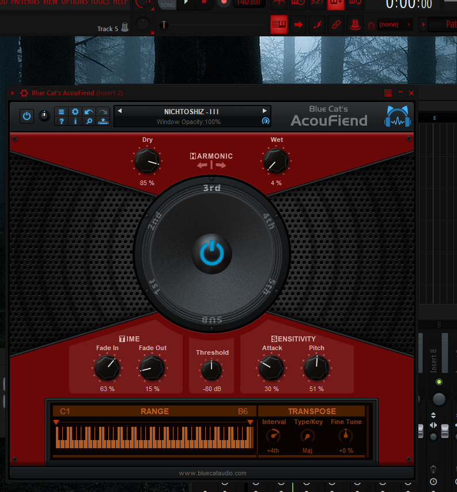This screenshot has height=492, width=457.
Task: Click the magnifier zoom icon
Action: click(x=89, y=121)
